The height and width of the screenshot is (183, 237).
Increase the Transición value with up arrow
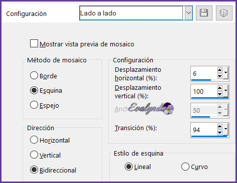click(220, 127)
